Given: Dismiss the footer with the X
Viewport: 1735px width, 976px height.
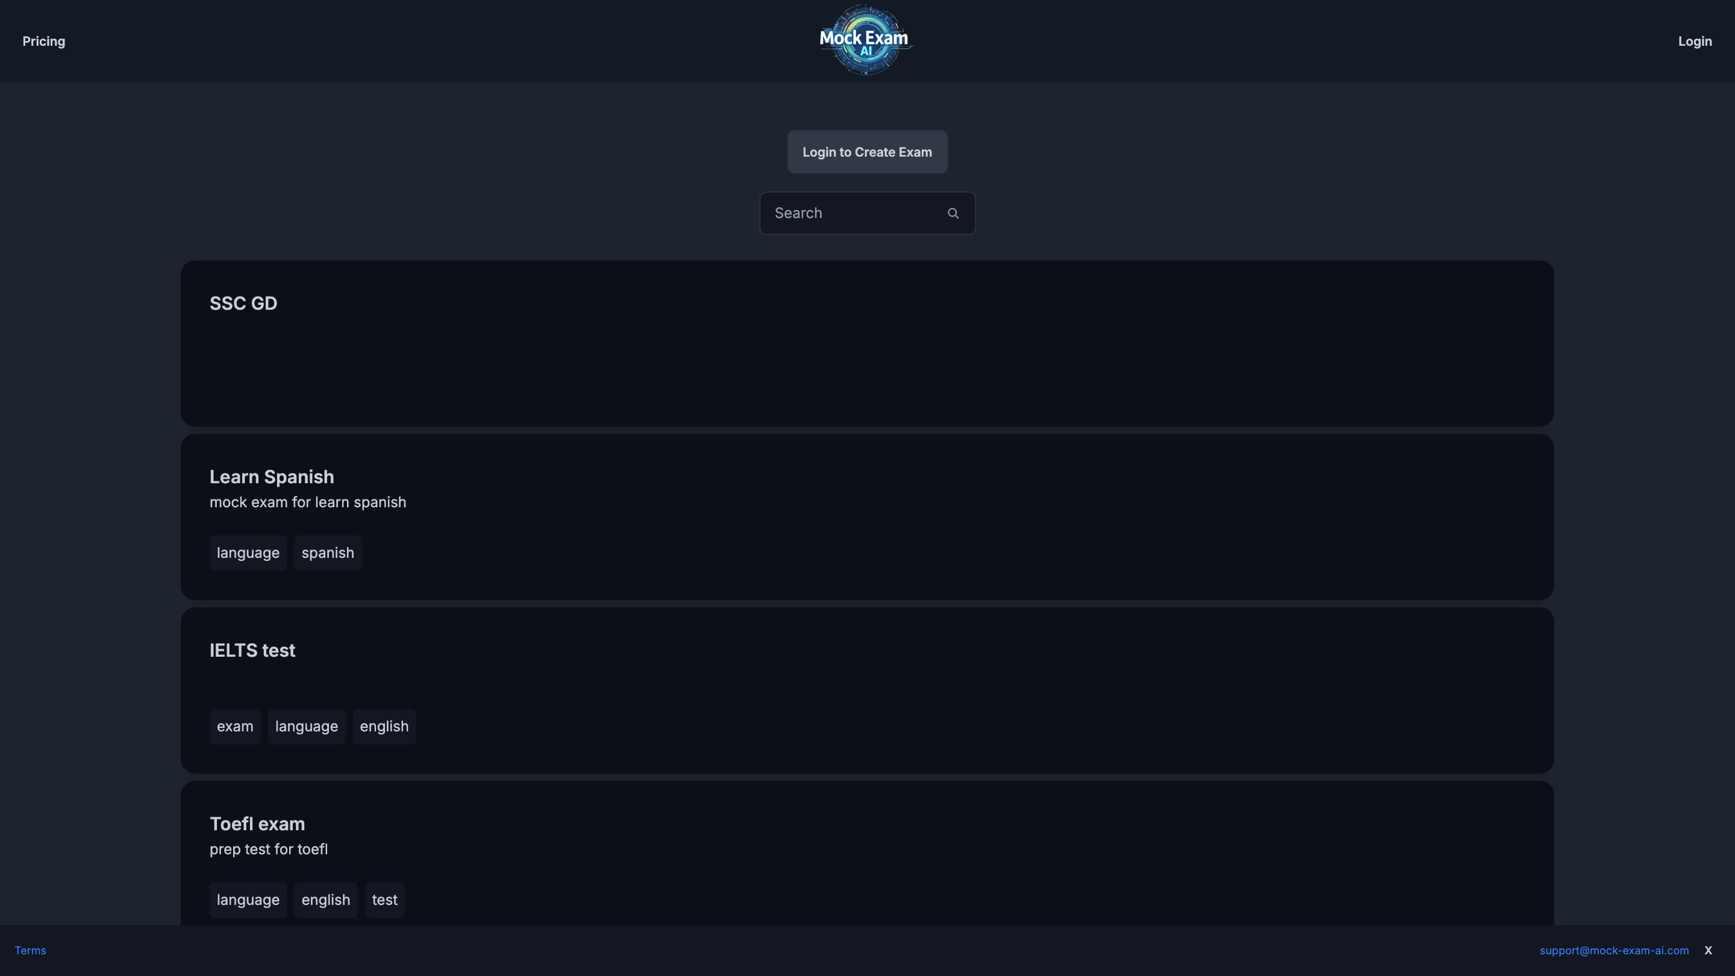Looking at the screenshot, I should pos(1708,951).
